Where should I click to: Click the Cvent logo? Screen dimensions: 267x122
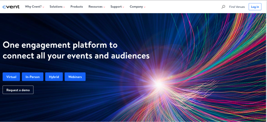[11, 7]
